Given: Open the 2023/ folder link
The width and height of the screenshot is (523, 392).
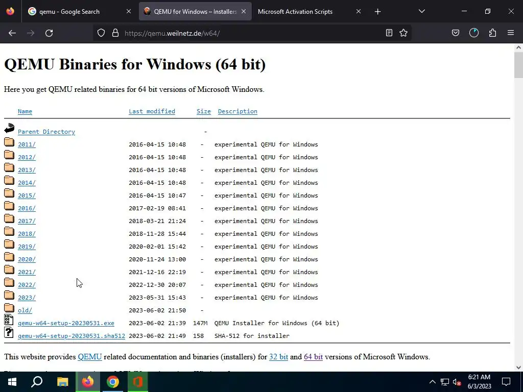Looking at the screenshot, I should [x=27, y=298].
